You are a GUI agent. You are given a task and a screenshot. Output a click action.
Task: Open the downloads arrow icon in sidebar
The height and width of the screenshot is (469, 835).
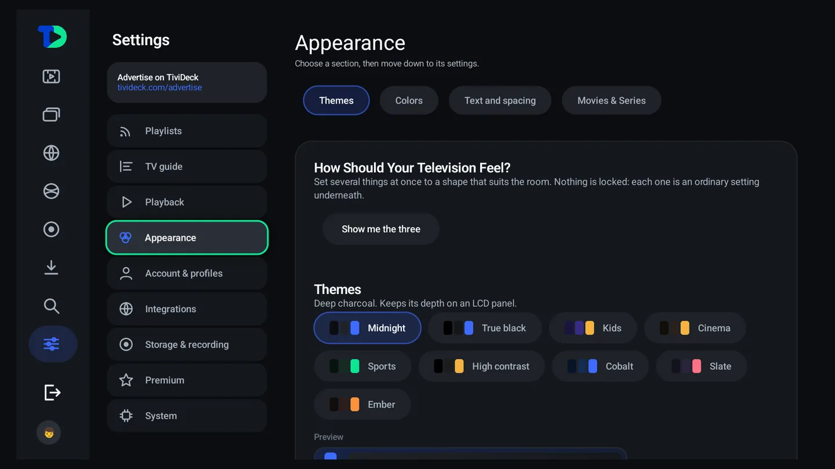(52, 268)
